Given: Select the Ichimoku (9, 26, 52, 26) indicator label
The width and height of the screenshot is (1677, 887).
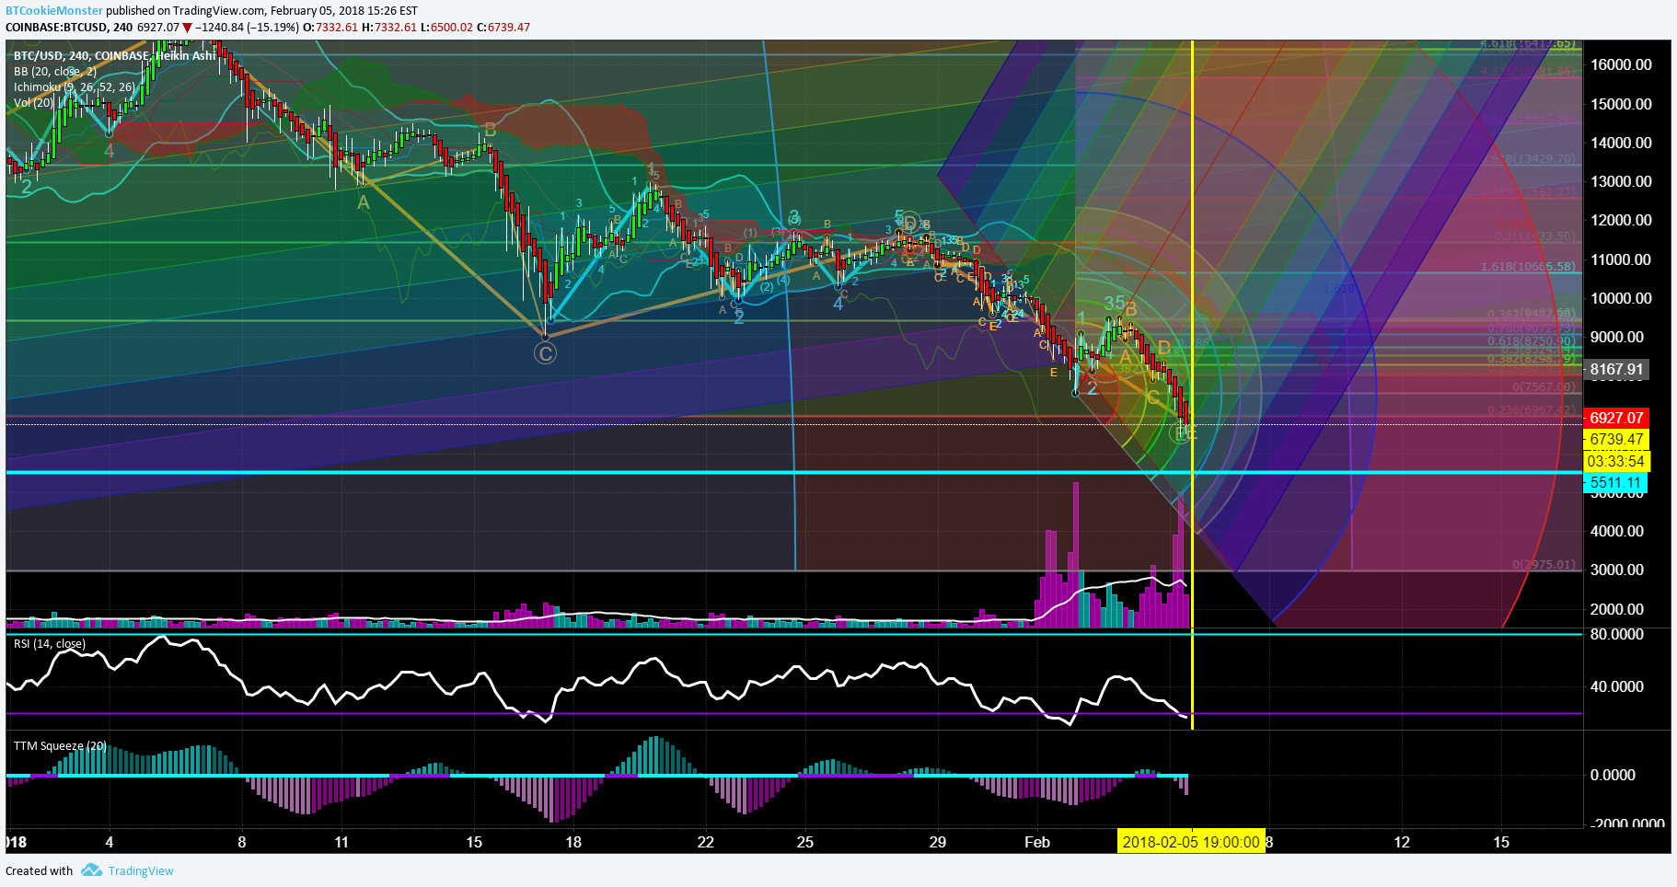Looking at the screenshot, I should point(74,87).
